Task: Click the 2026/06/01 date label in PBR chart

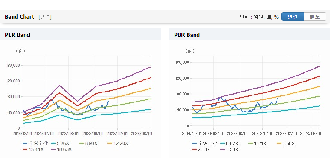Action: tap(311, 134)
